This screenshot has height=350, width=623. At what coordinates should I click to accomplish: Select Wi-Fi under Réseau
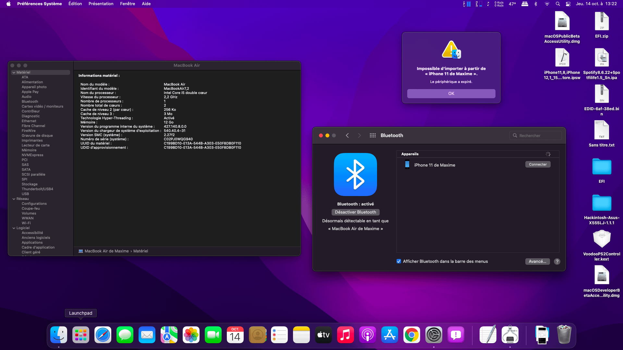(26, 223)
